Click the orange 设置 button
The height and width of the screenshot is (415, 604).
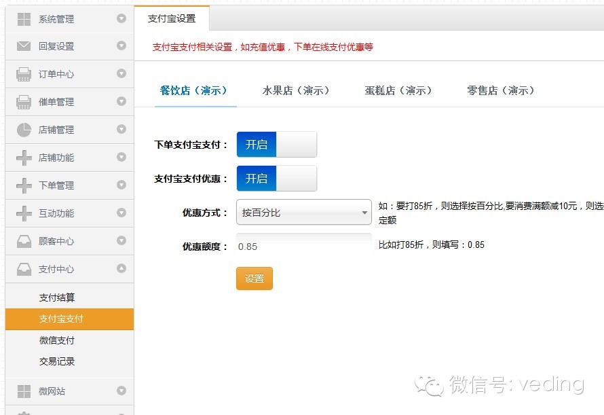[x=254, y=278]
